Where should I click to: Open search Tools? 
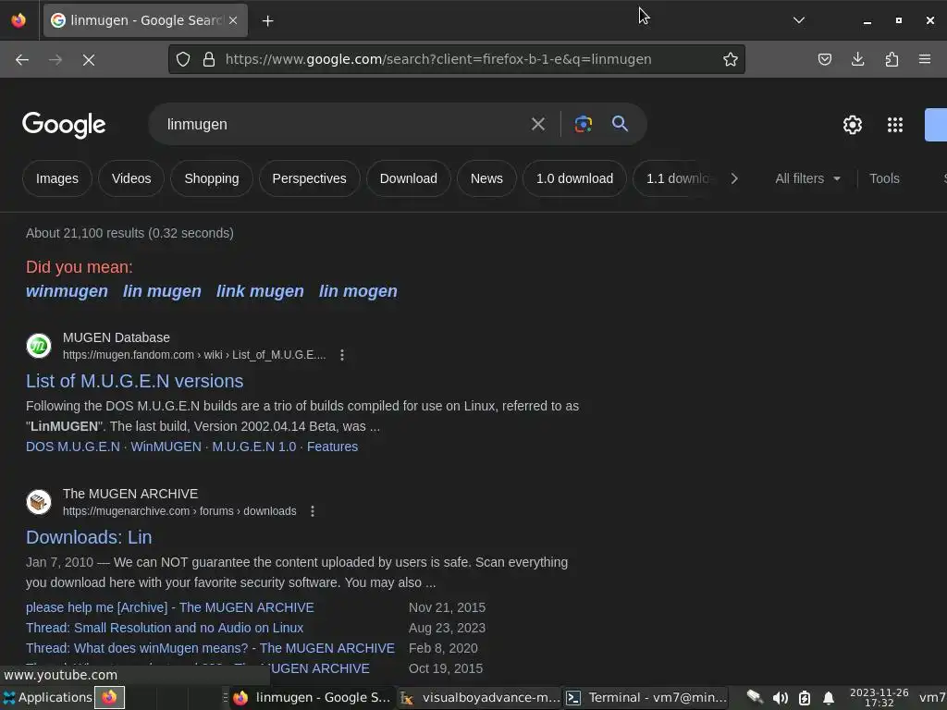point(884,178)
